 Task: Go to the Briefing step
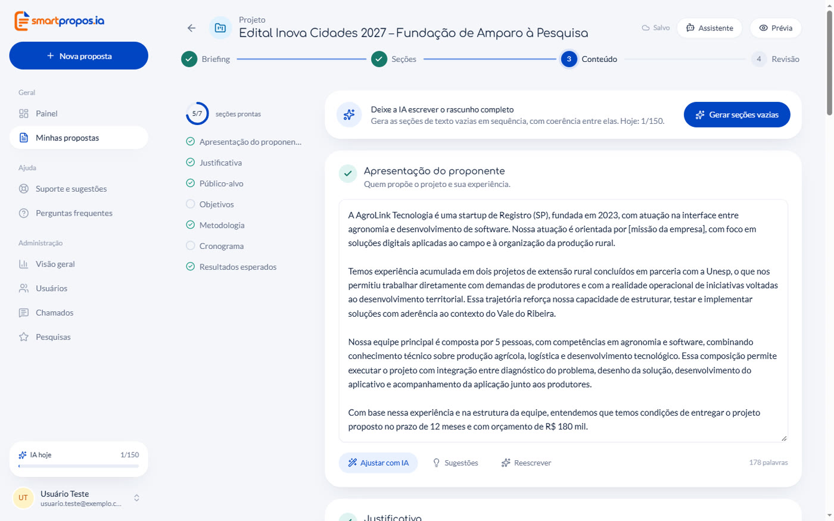[x=206, y=59]
